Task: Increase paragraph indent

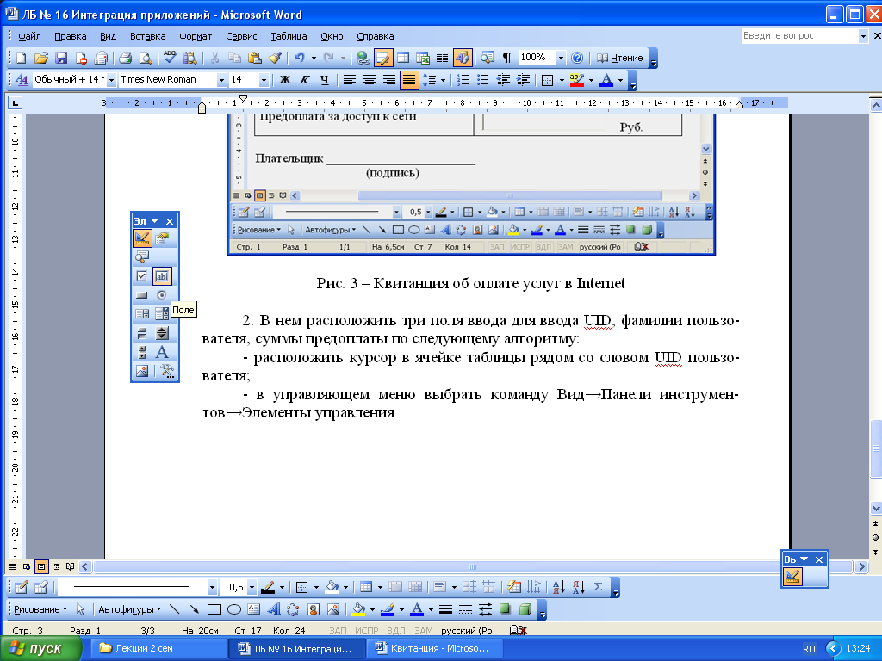Action: click(523, 80)
